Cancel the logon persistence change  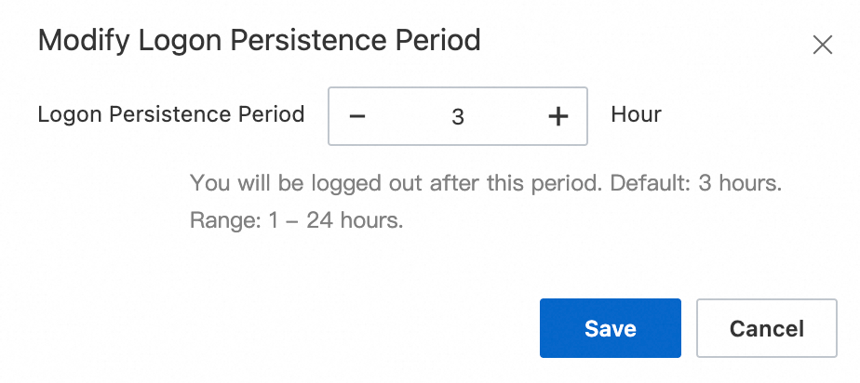pyautogui.click(x=766, y=328)
